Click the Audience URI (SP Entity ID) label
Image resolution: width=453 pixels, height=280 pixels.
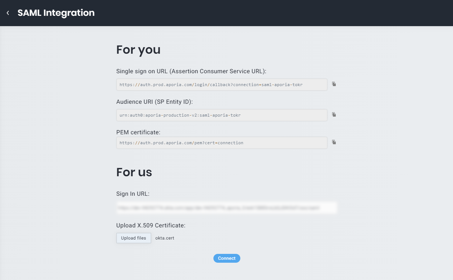[x=154, y=102]
